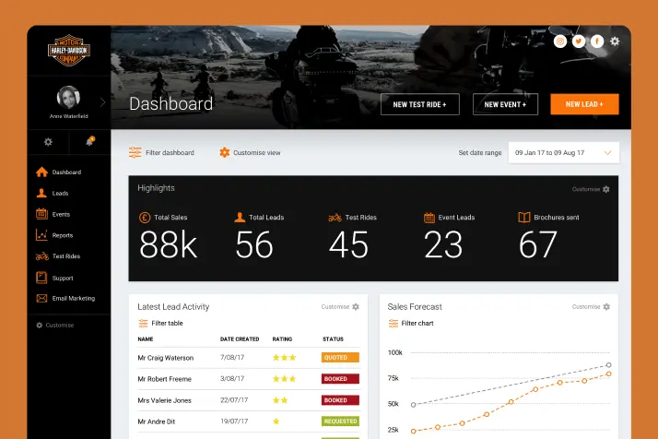The height and width of the screenshot is (439, 658).
Task: Click the BOOKED badge for Mr Robert Freeme
Action: pyautogui.click(x=340, y=379)
